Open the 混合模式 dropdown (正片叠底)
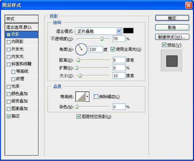The width and height of the screenshot is (194, 161). pyautogui.click(x=99, y=31)
